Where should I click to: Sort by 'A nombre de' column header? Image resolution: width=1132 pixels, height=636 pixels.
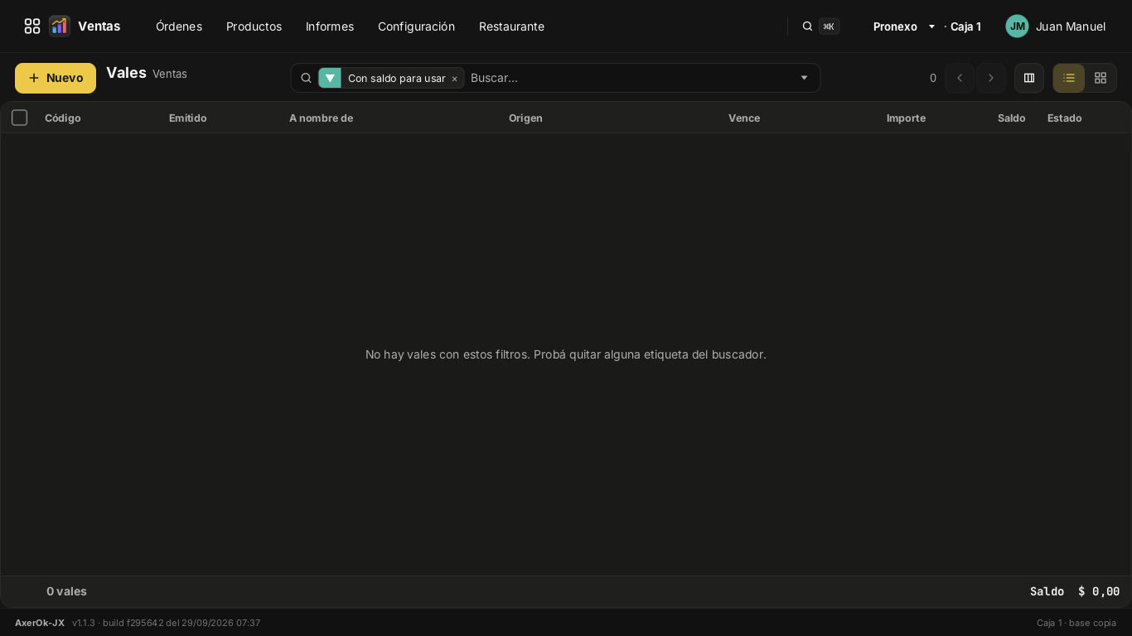(x=322, y=118)
